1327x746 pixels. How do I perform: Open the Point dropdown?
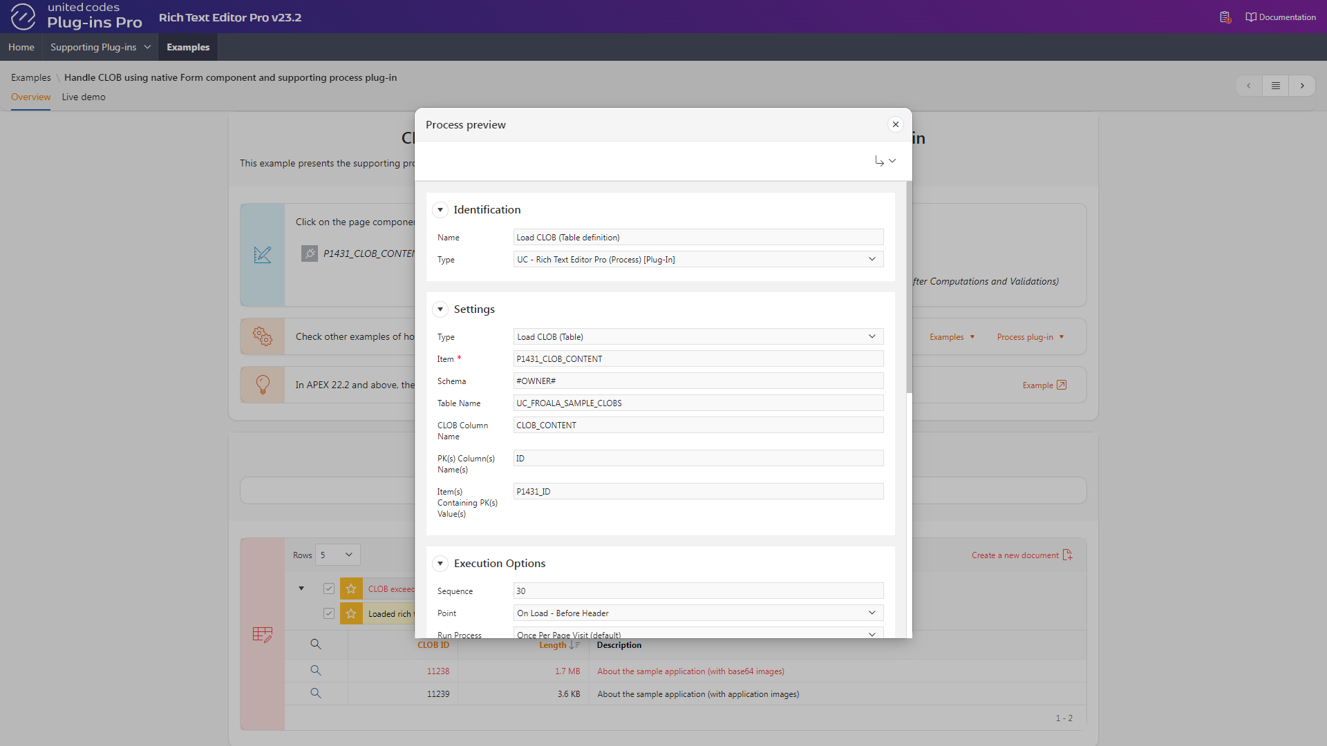pos(698,613)
